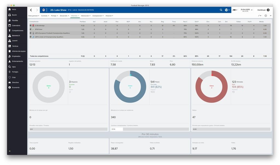Click the Bielefeld club badge in header
Image resolution: width=280 pixels, height=165 pixels.
pyautogui.click(x=43, y=10)
